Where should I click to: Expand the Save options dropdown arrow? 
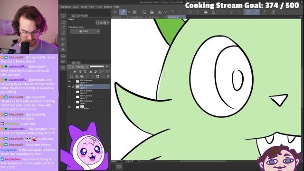pyautogui.click(x=165, y=12)
